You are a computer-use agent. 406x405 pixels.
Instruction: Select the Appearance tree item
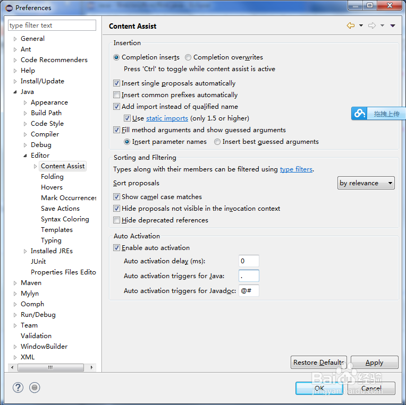tap(49, 102)
